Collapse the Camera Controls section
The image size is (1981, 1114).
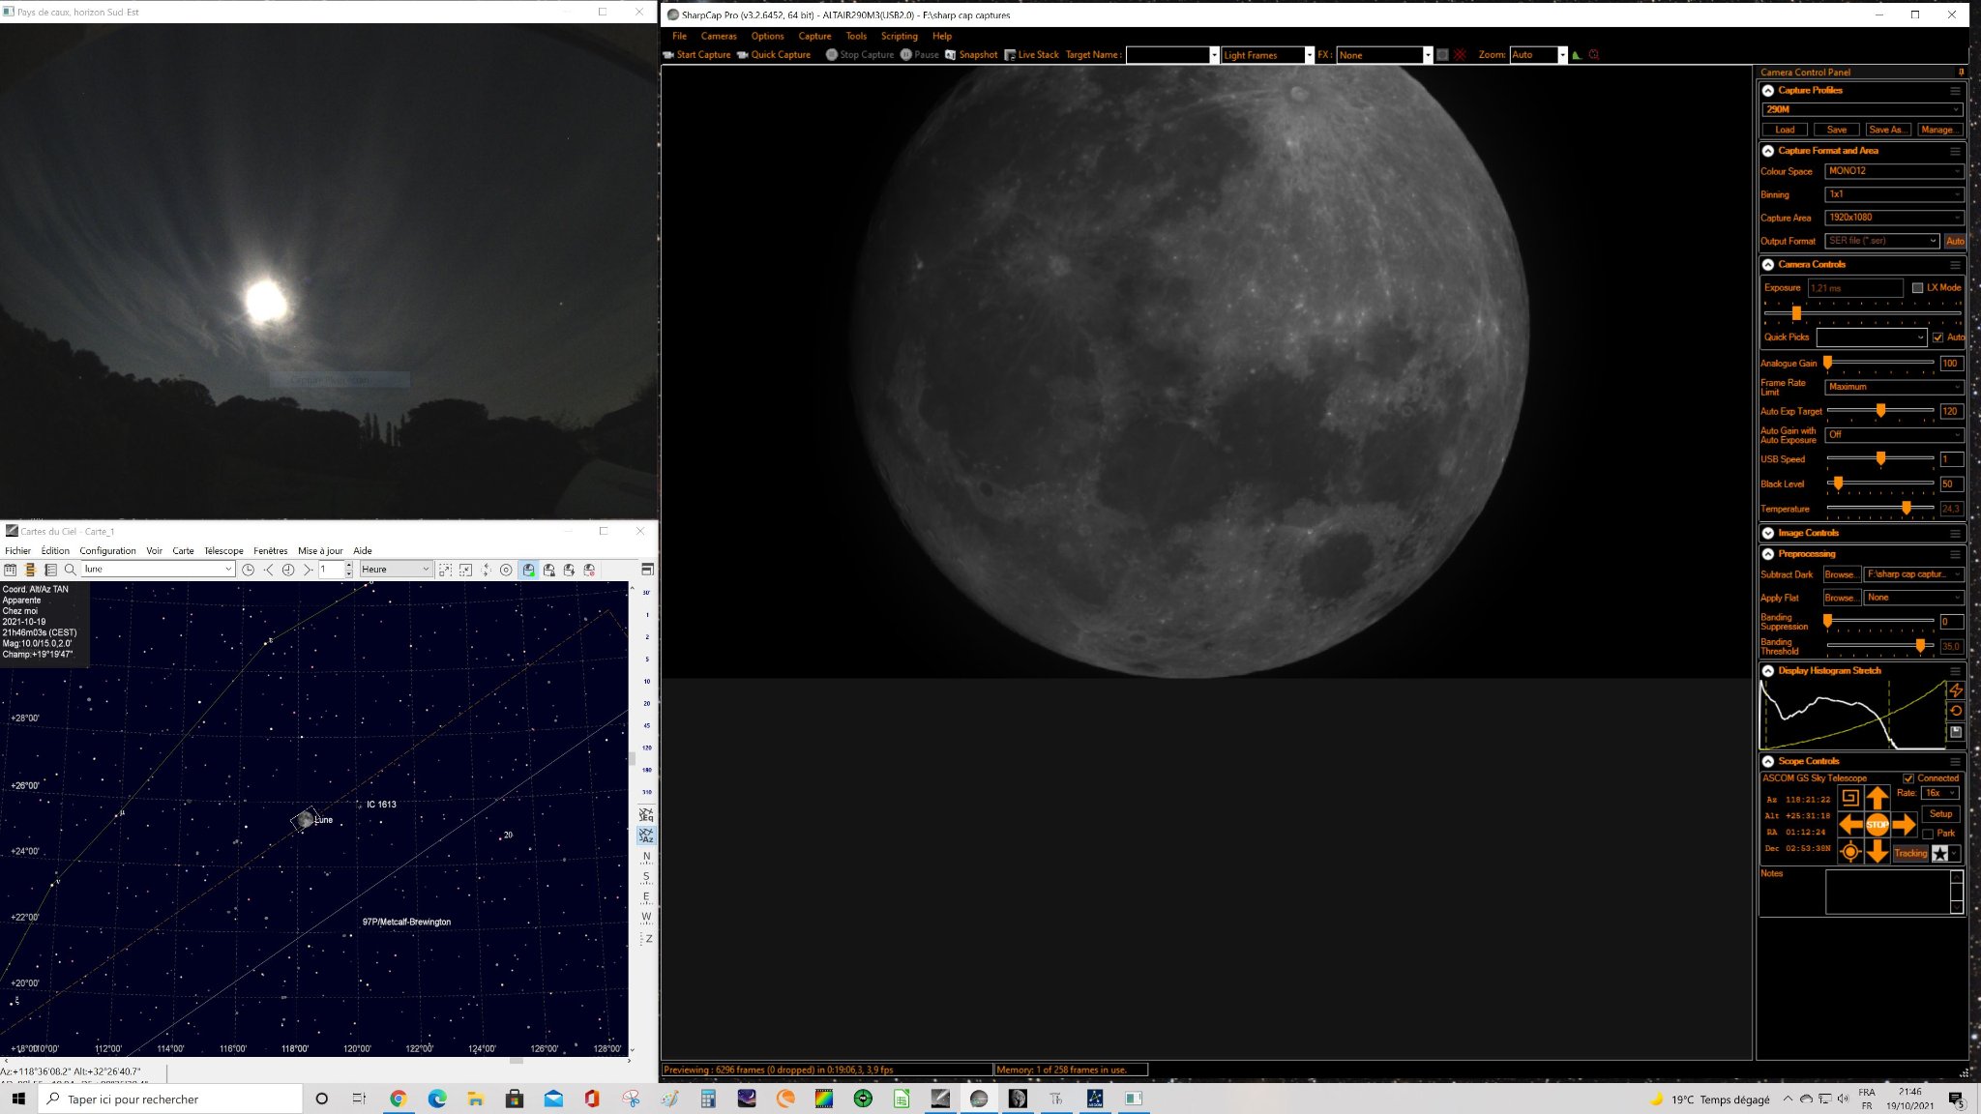pos(1768,265)
